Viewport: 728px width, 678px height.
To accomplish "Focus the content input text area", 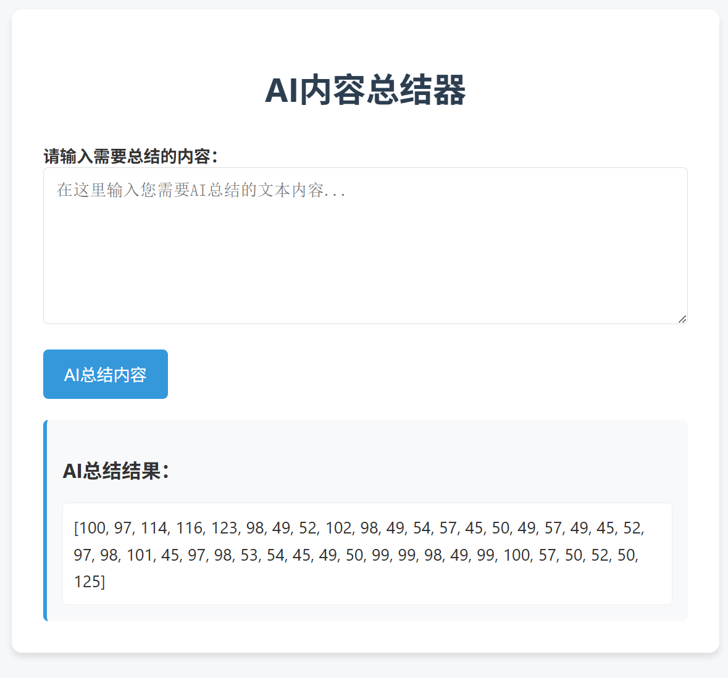I will (365, 246).
